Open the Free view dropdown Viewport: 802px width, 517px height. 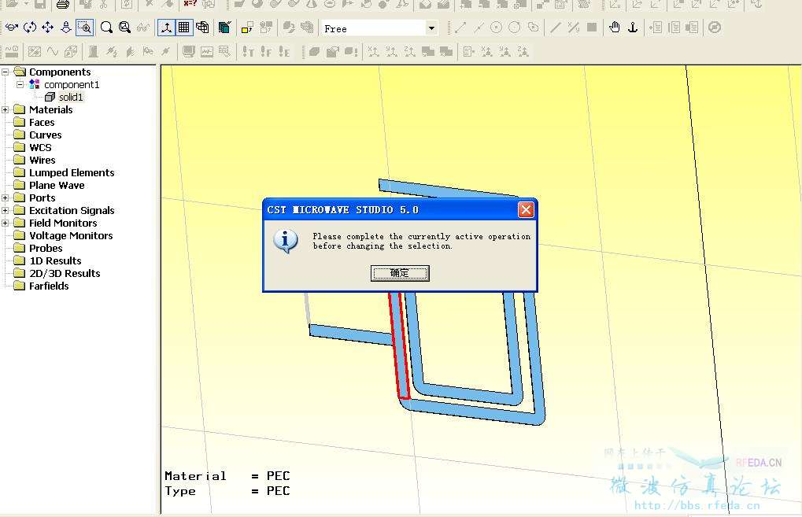(431, 28)
